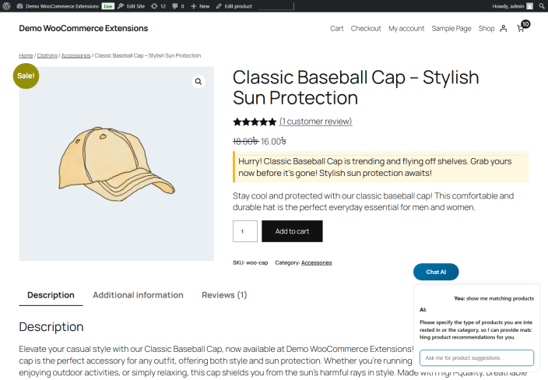Open the WordPress logo menu
This screenshot has height=380, width=548.
(x=6, y=6)
